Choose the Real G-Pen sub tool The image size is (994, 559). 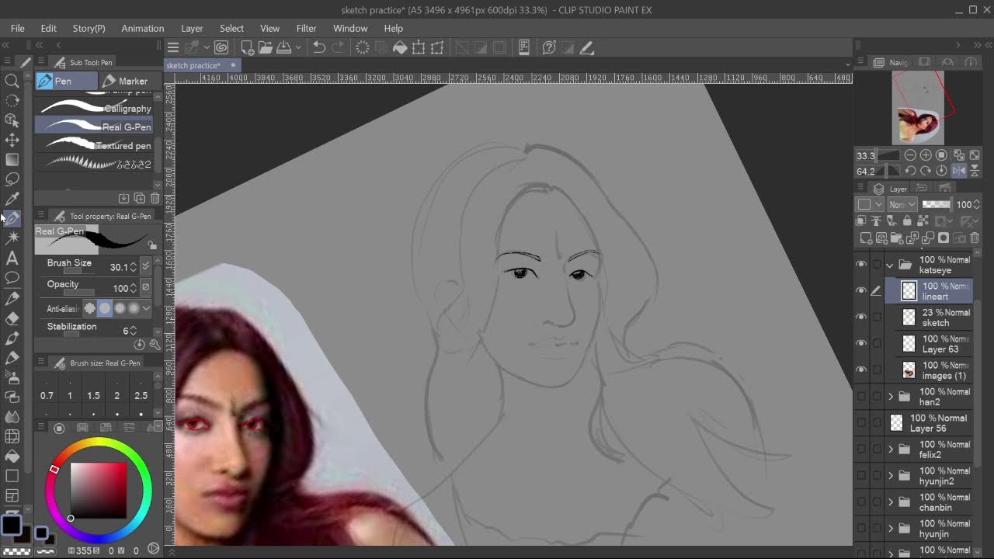coord(94,127)
